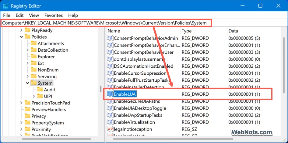The width and height of the screenshot is (288, 143).
Task: Click the EnableUIADesktopToggle DWORD icon
Action: pos(110,108)
